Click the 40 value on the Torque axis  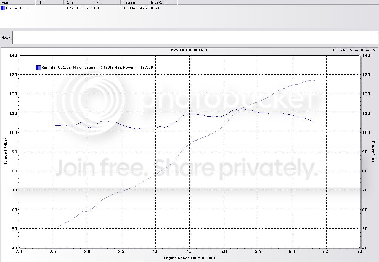(x=15, y=248)
